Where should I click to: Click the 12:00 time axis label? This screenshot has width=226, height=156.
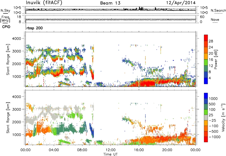tap(110, 150)
